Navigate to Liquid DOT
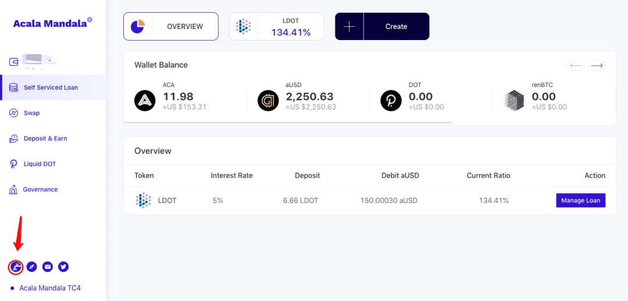The height and width of the screenshot is (301, 628). click(x=53, y=164)
